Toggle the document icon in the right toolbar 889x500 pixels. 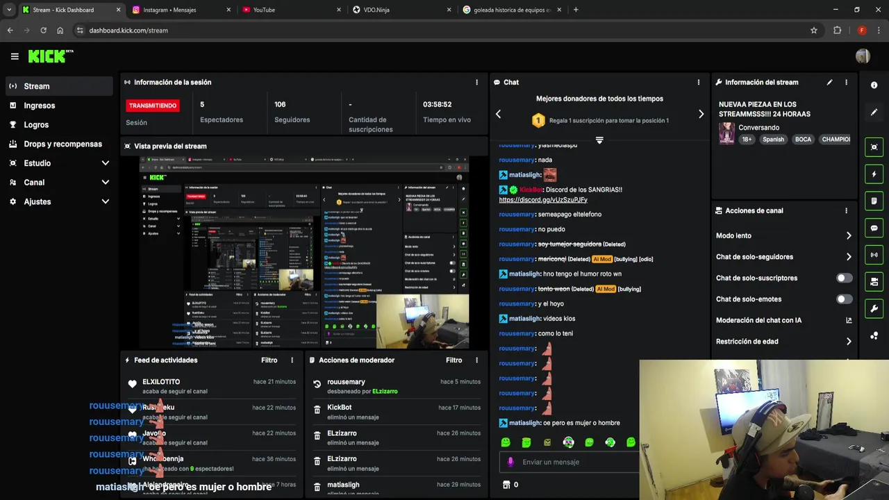pyautogui.click(x=874, y=201)
